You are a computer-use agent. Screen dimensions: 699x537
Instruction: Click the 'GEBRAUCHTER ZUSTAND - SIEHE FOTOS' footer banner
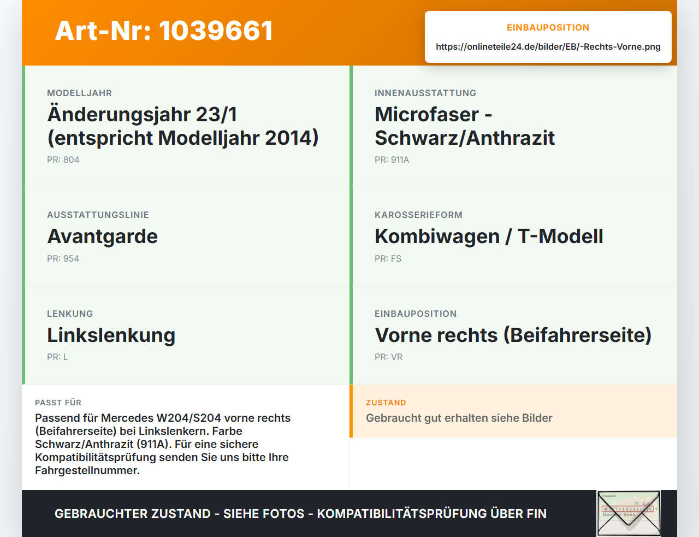pos(300,514)
